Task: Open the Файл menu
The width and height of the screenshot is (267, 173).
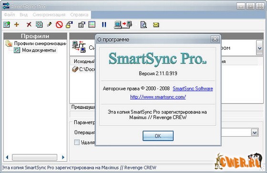Action: pos(10,15)
